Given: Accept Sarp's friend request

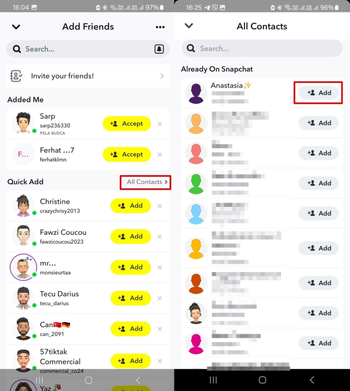Looking at the screenshot, I should tap(127, 123).
